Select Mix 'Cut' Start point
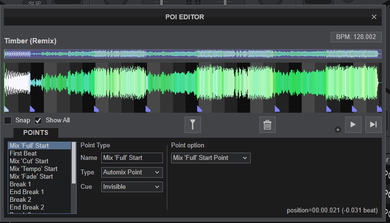 [29, 161]
